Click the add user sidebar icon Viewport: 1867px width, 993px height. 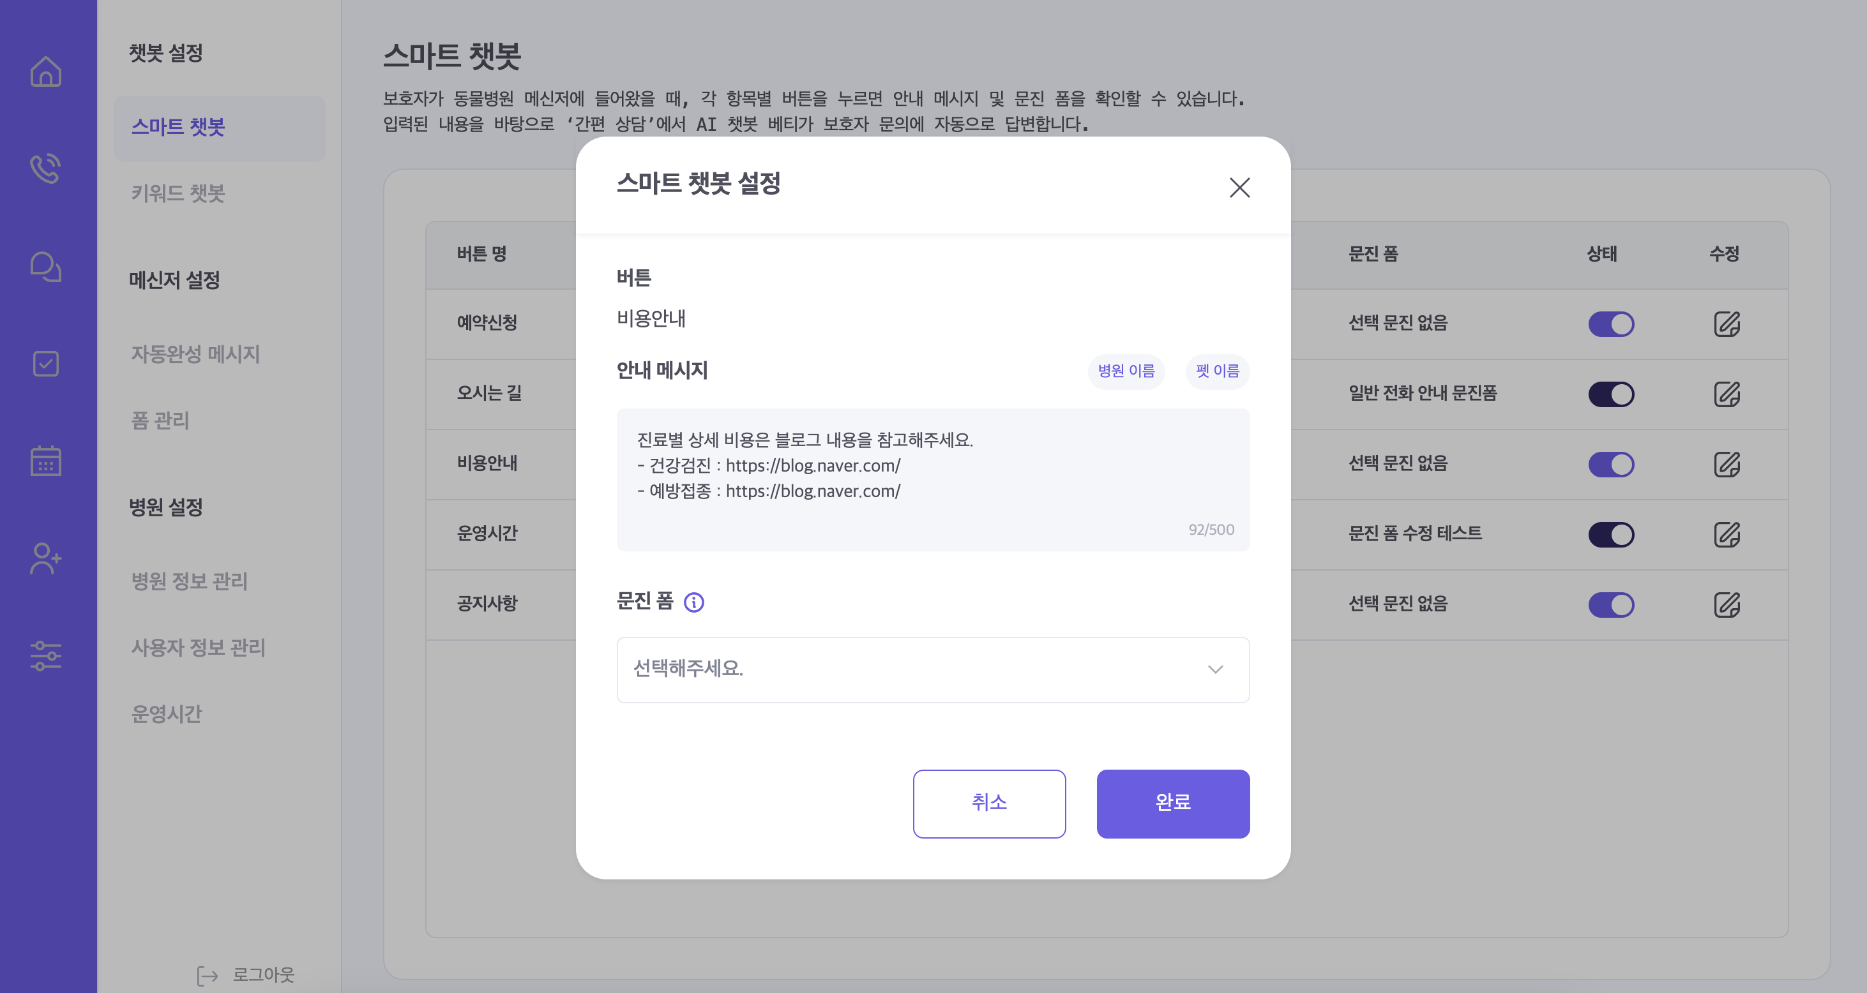pos(46,558)
